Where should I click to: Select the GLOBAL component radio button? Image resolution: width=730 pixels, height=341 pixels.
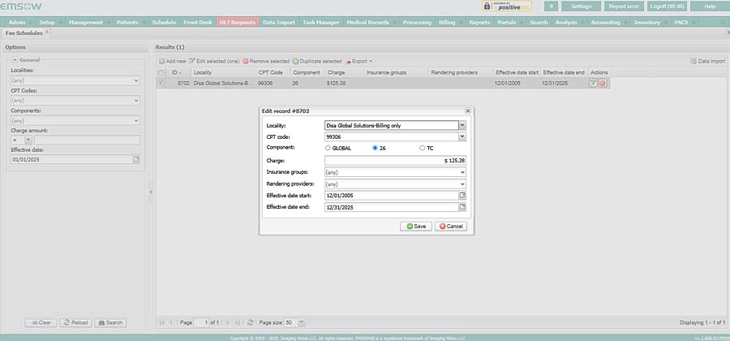328,148
